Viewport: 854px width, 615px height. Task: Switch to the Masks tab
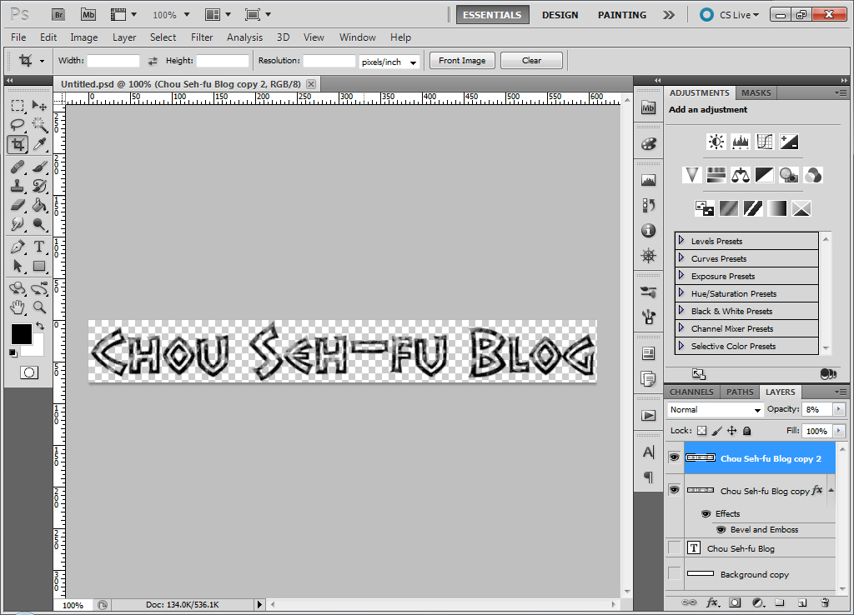click(756, 93)
